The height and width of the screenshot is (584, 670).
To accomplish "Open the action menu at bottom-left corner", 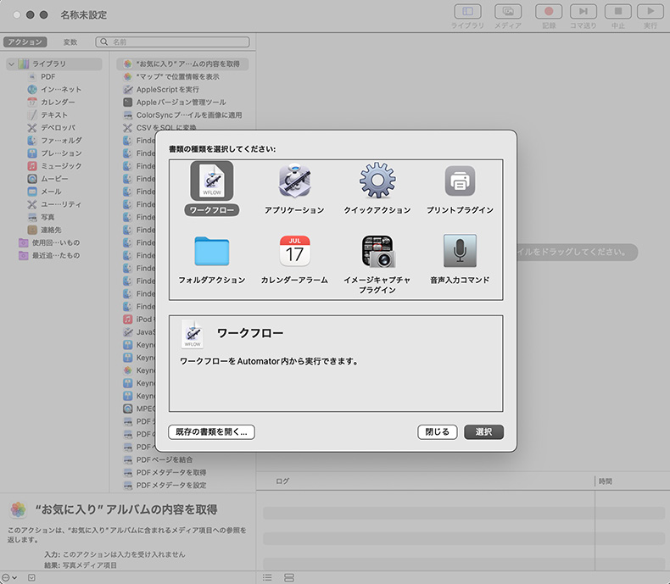I will [8, 577].
